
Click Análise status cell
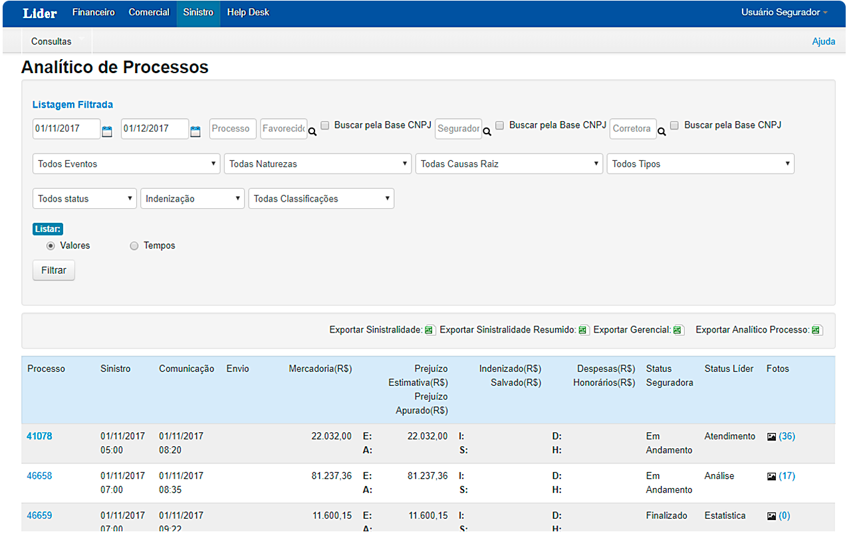click(x=719, y=476)
